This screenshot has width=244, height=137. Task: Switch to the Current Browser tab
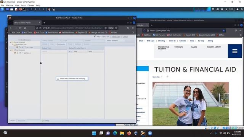(114, 41)
